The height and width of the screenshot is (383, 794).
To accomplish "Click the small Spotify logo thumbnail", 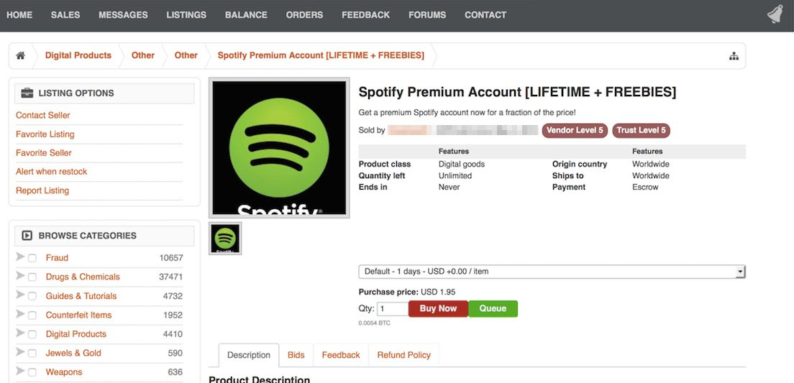I will [225, 239].
